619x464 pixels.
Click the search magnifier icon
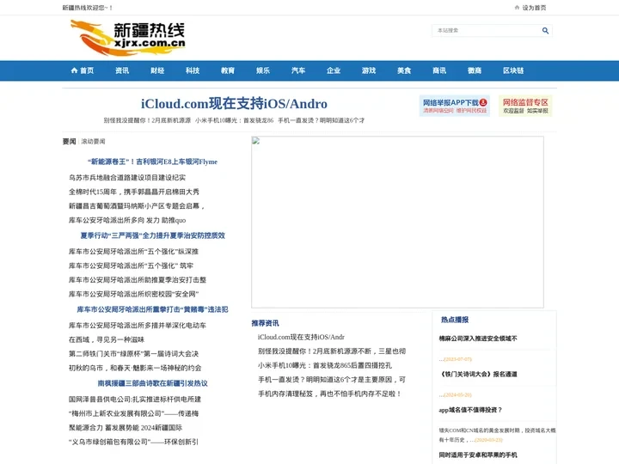point(545,30)
